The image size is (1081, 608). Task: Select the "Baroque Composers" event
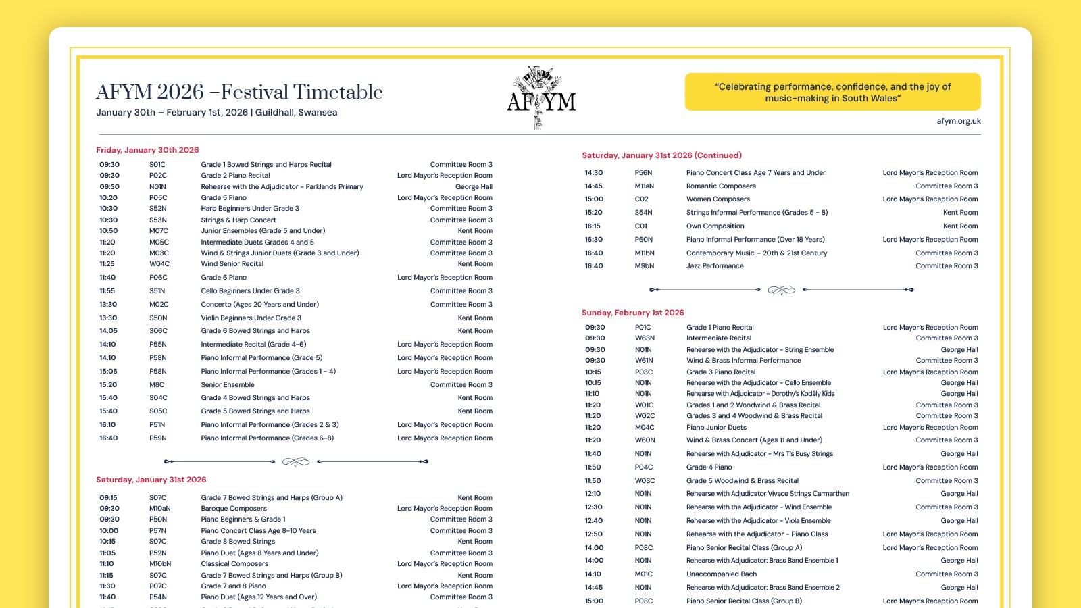234,509
